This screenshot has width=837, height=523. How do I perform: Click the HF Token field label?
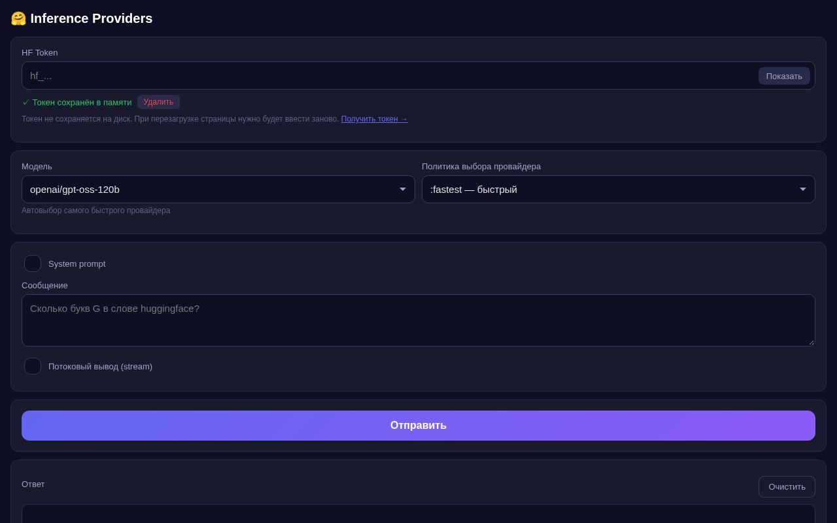pos(40,53)
